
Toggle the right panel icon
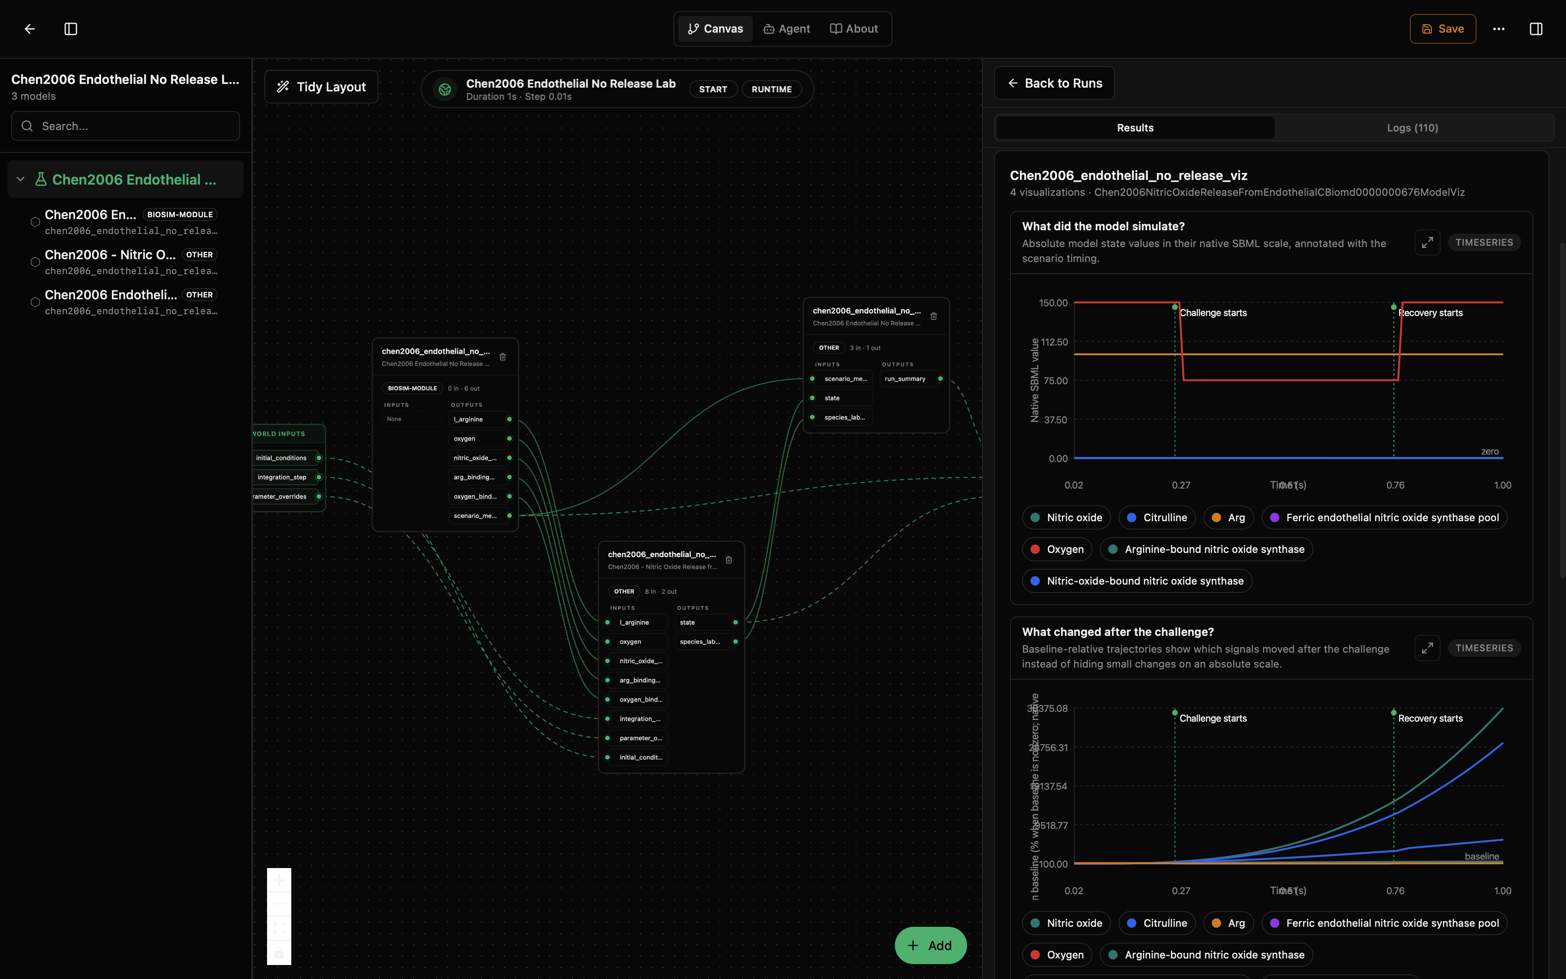click(1536, 28)
